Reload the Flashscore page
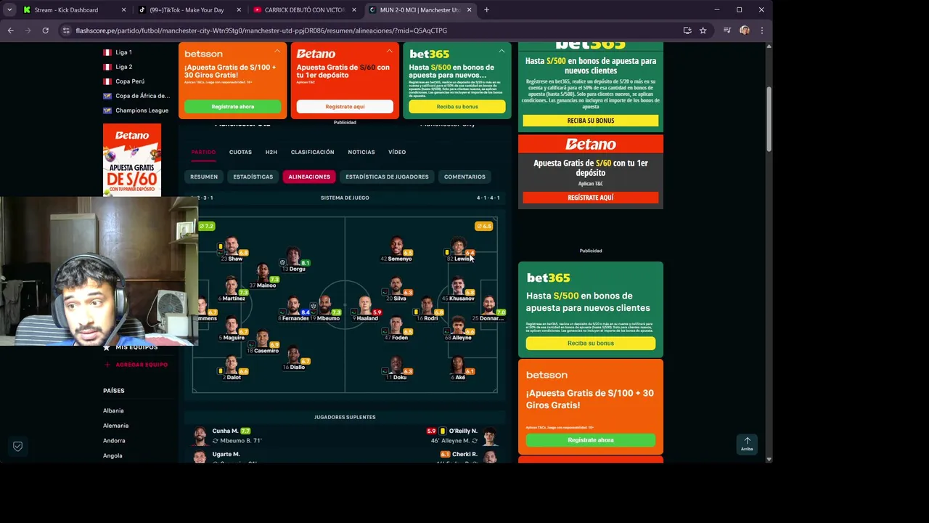 (x=45, y=31)
